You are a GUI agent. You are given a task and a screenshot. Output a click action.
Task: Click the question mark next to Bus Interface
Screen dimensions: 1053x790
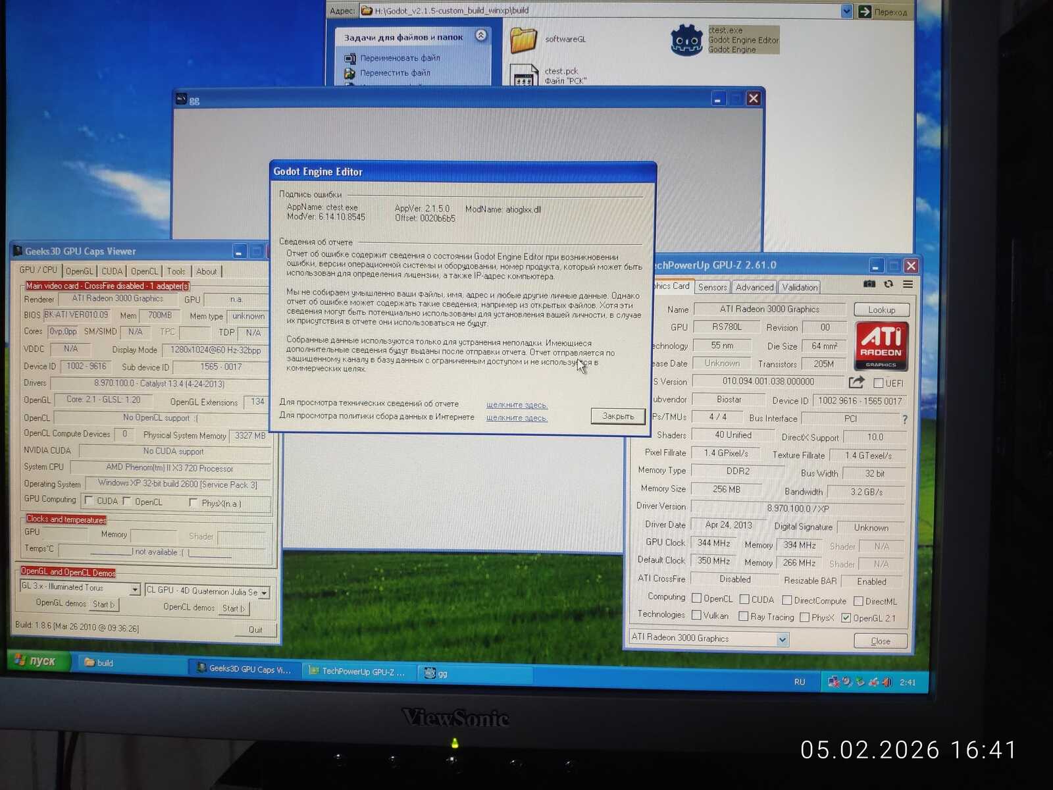pyautogui.click(x=905, y=419)
